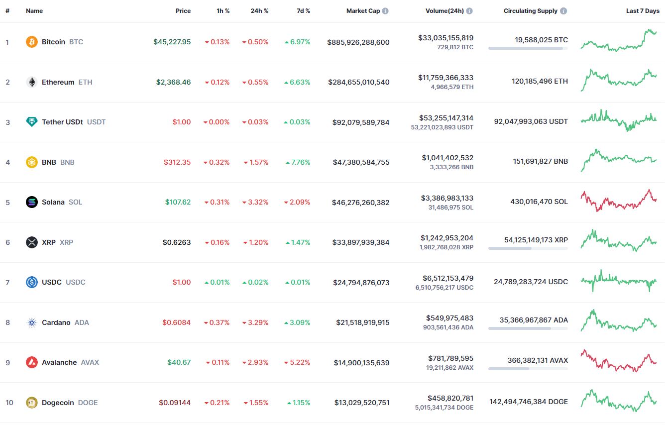Sort table by 7d % column header
The image size is (667, 425).
[x=302, y=11]
